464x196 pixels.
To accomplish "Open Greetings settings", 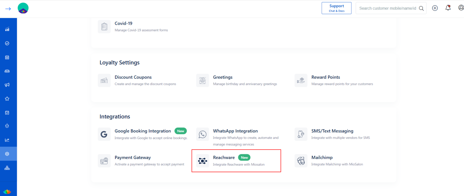I will (223, 77).
